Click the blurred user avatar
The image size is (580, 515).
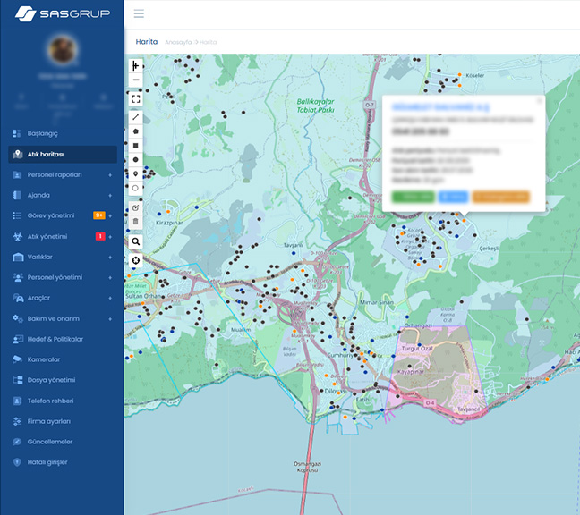point(62,50)
